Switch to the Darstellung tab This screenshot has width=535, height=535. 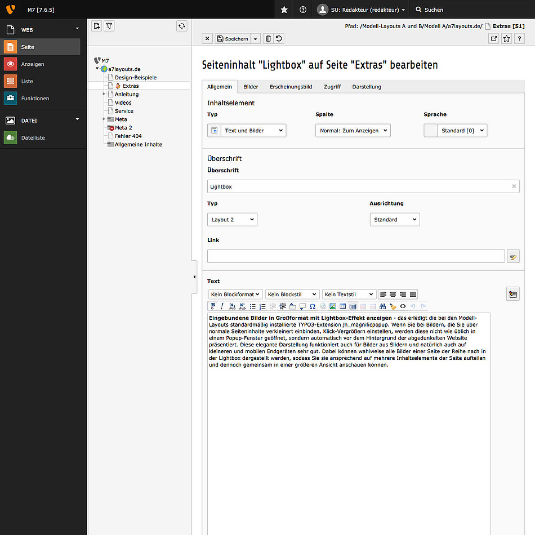pyautogui.click(x=367, y=87)
